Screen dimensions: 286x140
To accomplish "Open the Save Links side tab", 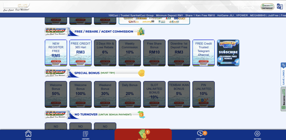I will (283, 74).
